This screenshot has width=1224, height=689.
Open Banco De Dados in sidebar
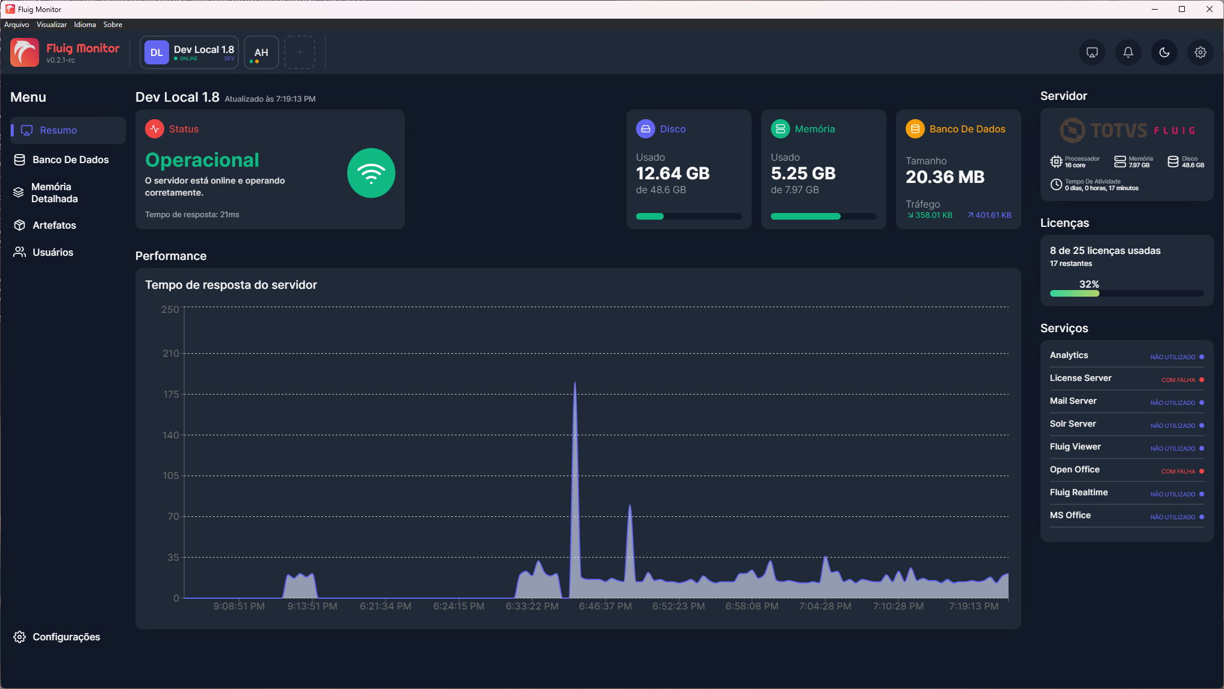70,159
